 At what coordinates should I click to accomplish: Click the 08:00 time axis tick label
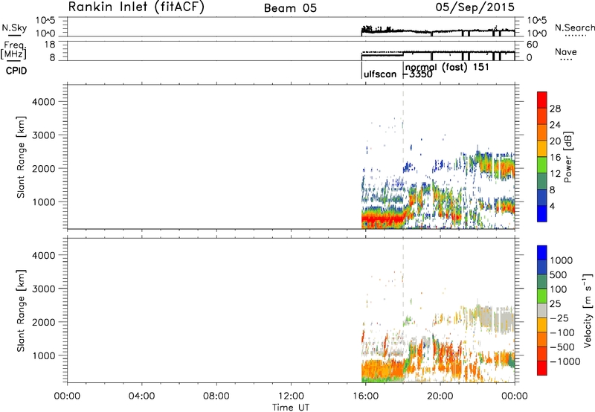[x=216, y=396]
